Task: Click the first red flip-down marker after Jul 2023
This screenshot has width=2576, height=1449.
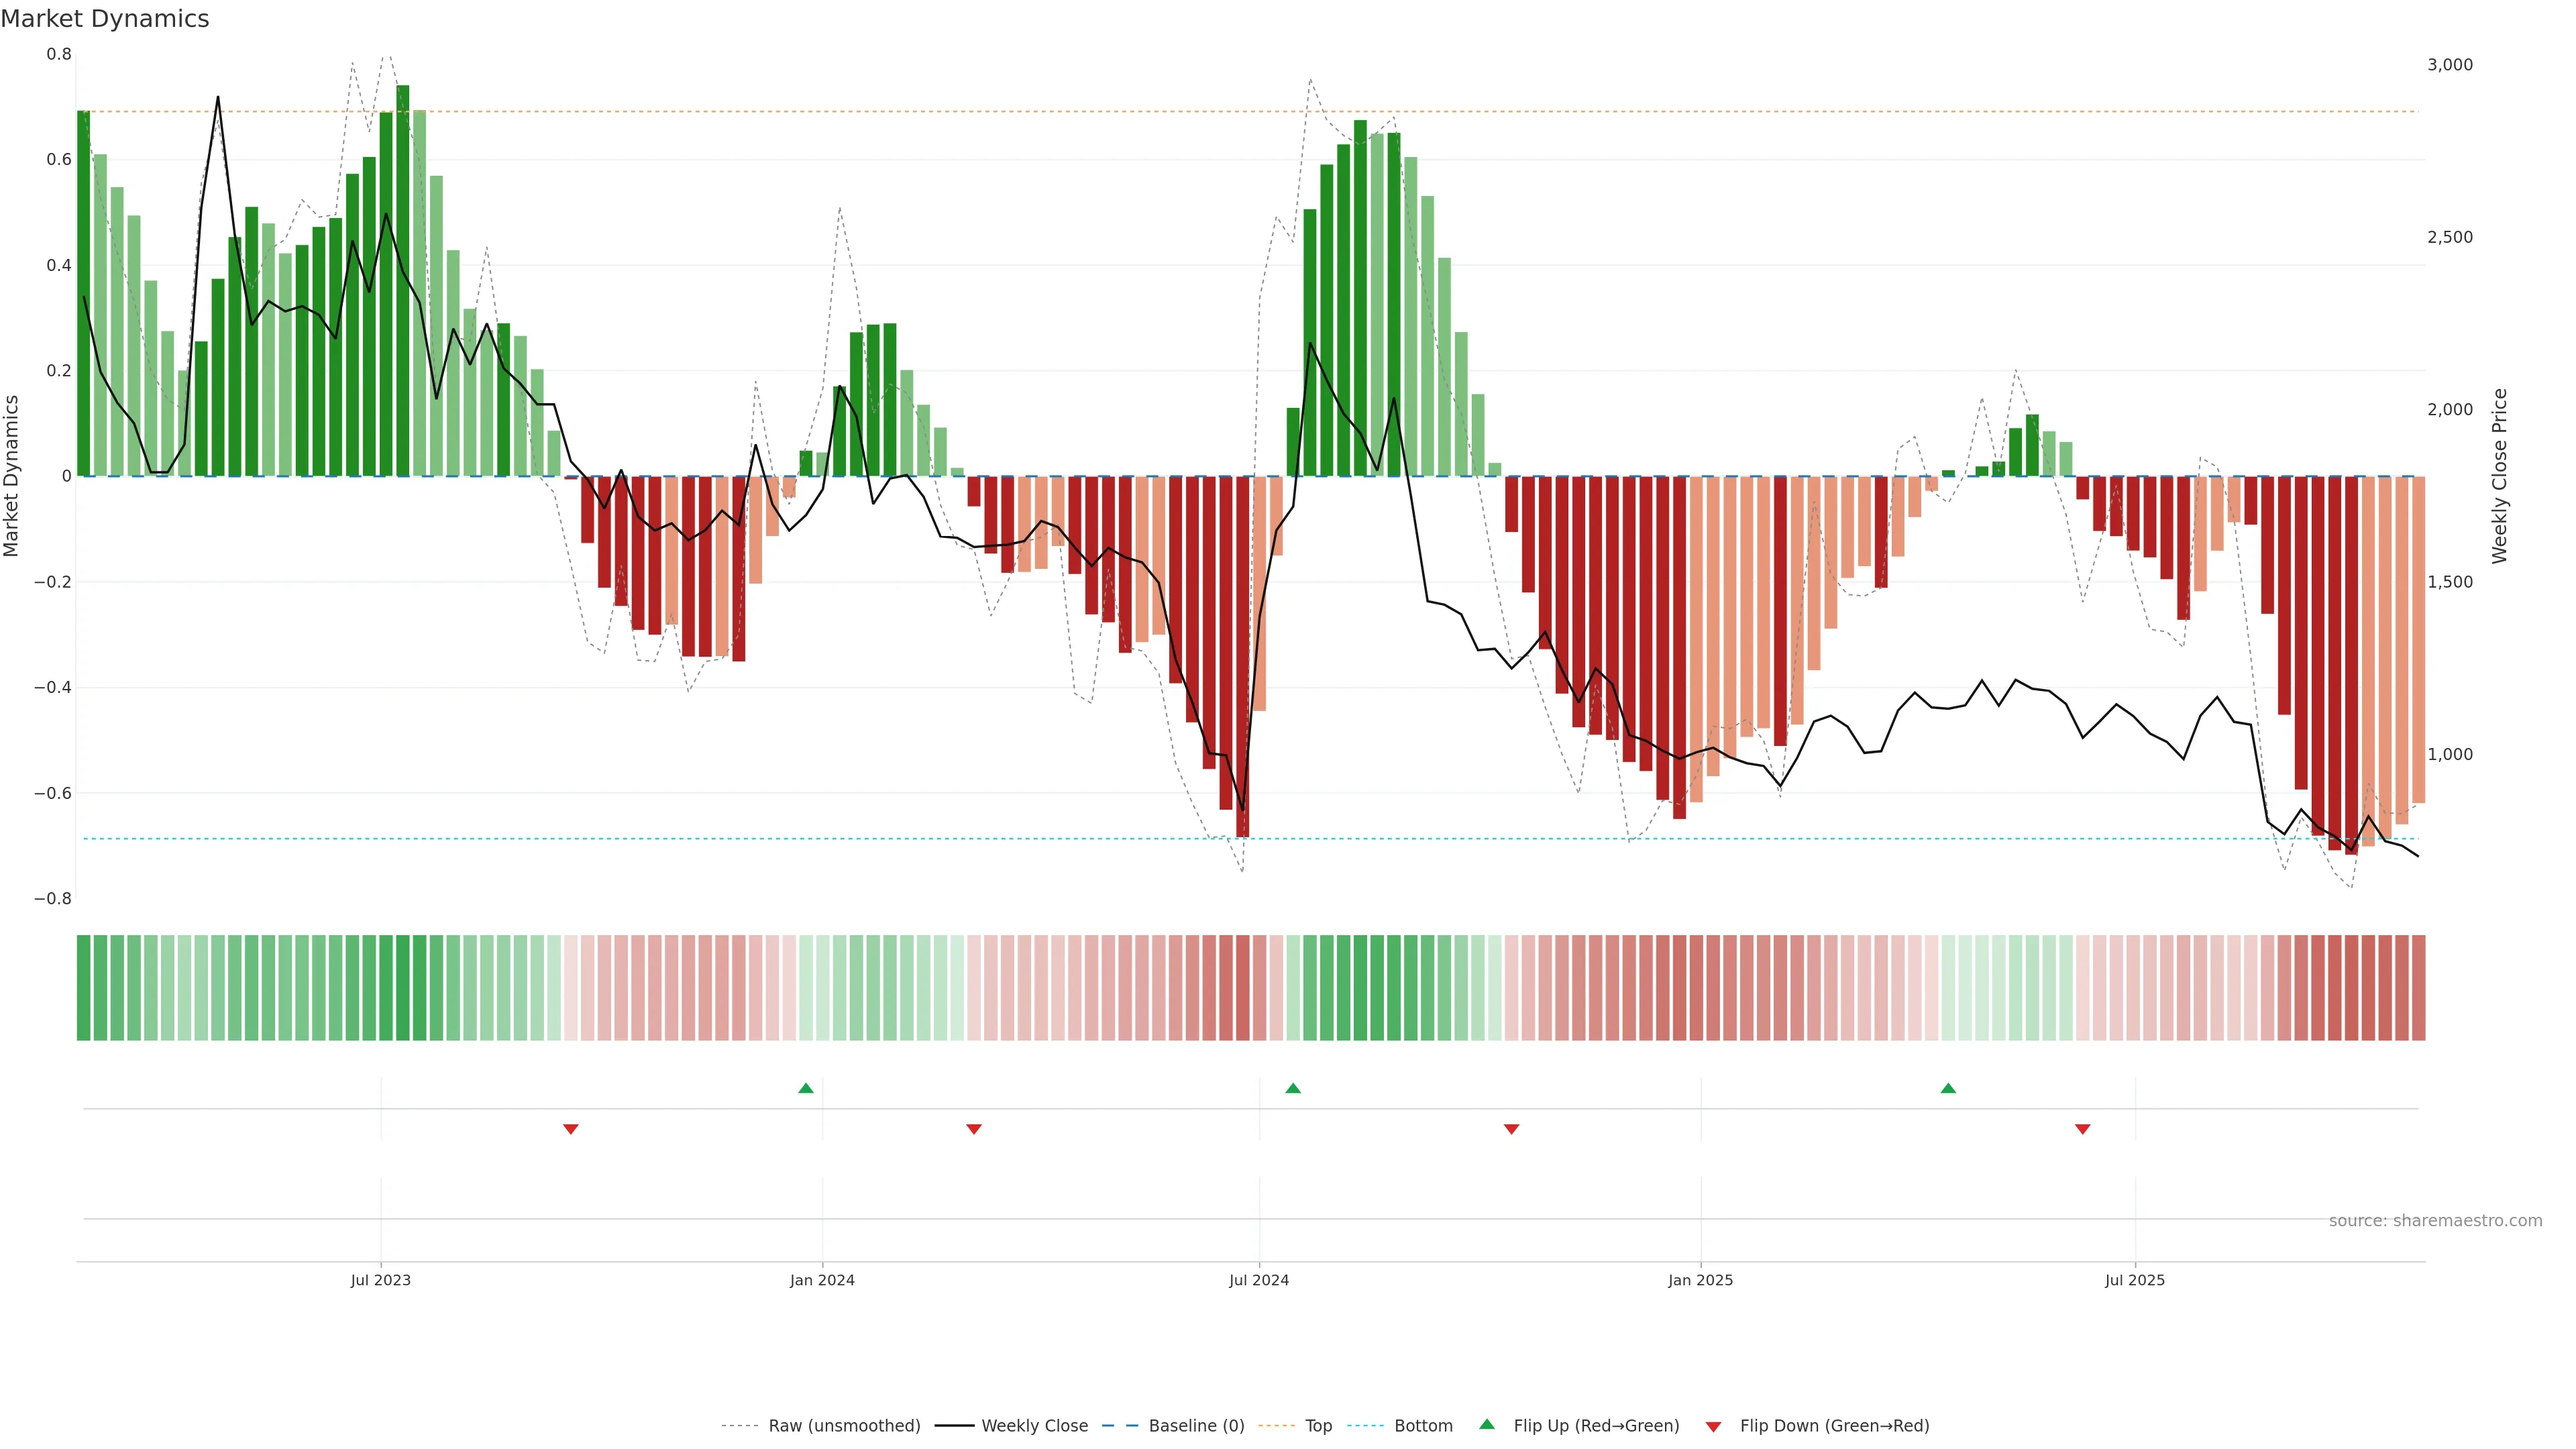Action: pos(571,1129)
